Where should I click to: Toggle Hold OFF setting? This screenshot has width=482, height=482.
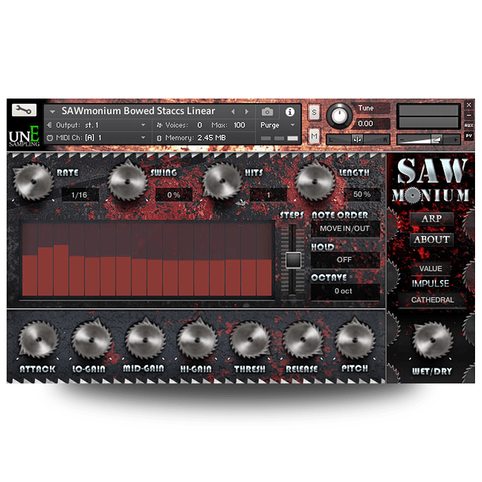[345, 260]
